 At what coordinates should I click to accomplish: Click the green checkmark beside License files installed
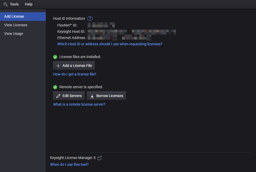(55, 57)
